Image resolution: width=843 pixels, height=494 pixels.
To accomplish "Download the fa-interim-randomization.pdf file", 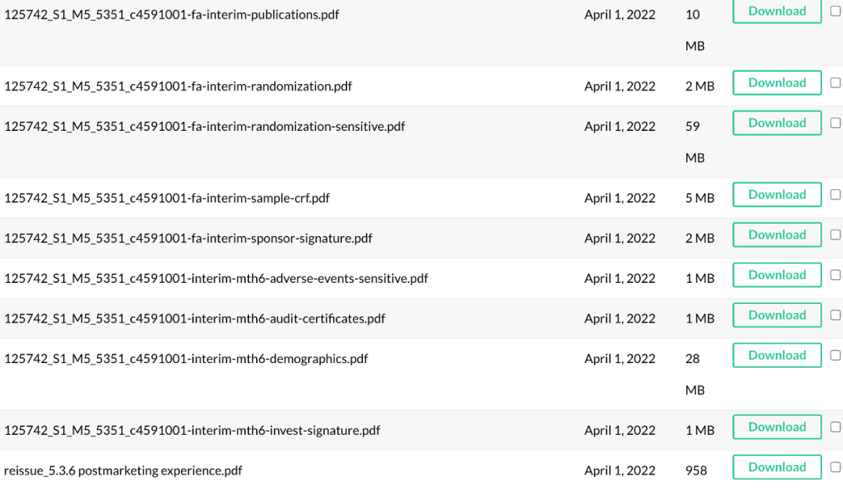I will coord(777,83).
